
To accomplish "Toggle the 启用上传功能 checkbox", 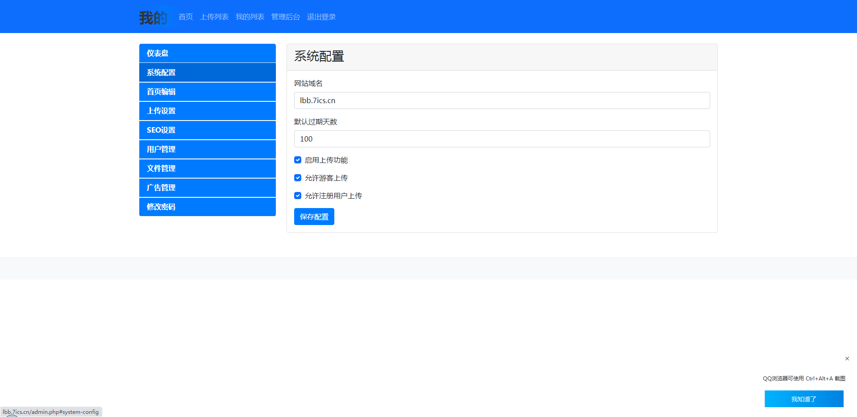I will (x=298, y=160).
